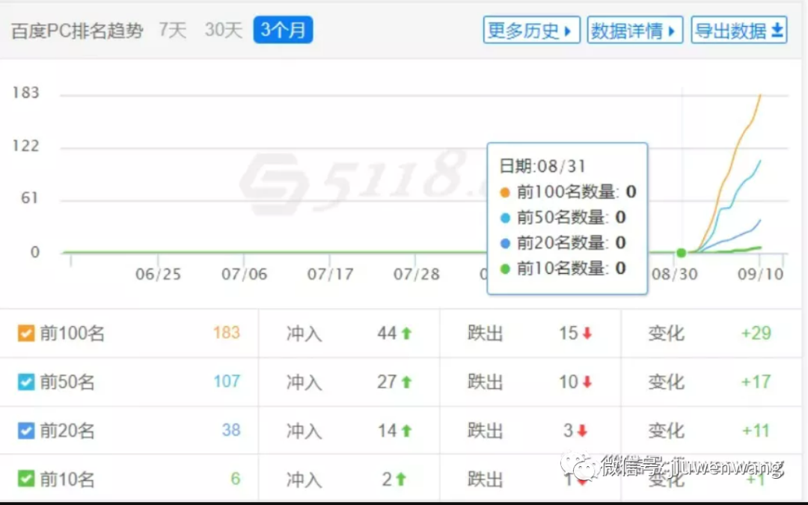Click the 122 y-axis label
The width and height of the screenshot is (808, 505).
pyautogui.click(x=25, y=146)
